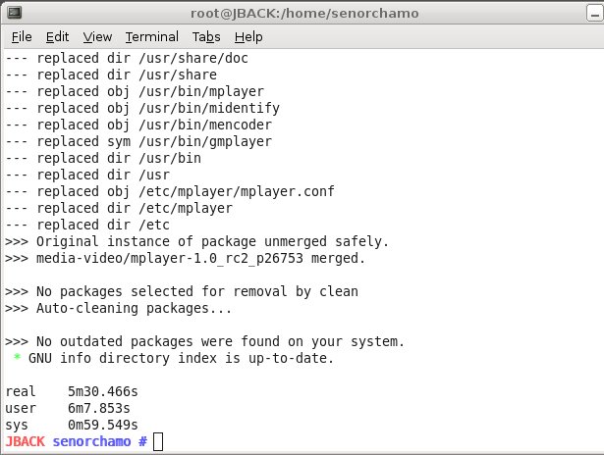Open the Tabs menu

[206, 37]
